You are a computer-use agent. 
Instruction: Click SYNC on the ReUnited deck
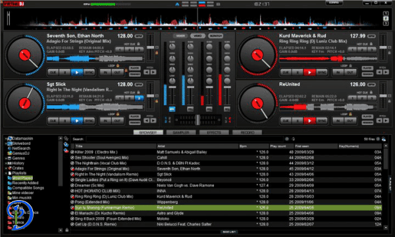[322, 121]
